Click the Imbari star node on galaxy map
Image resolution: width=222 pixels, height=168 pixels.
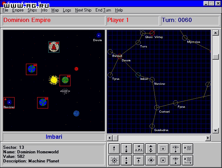(138, 75)
